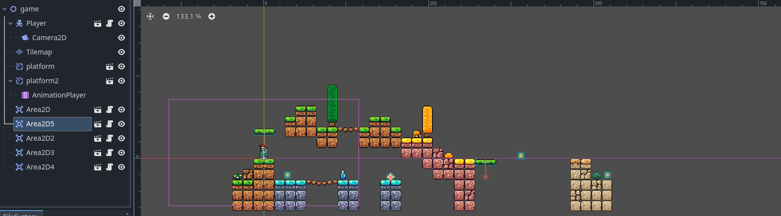Screen dimensions: 781x216
Task: Open Area2D2's script icon
Action: tap(110, 138)
